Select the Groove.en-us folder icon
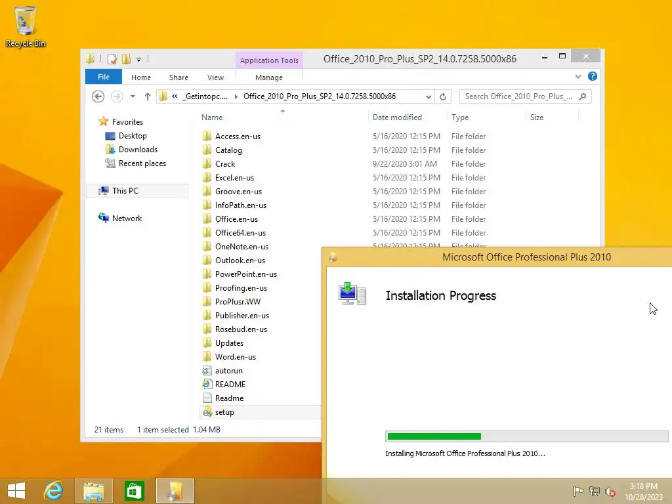The image size is (672, 504). [207, 191]
